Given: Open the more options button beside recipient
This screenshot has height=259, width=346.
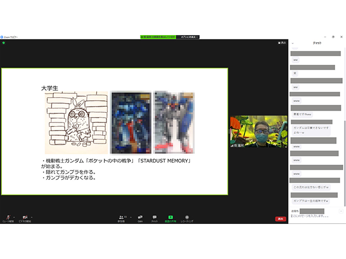Looking at the screenshot, I should (341, 211).
